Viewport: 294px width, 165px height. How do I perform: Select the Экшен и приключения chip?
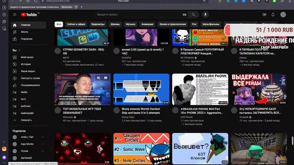[x=173, y=24]
